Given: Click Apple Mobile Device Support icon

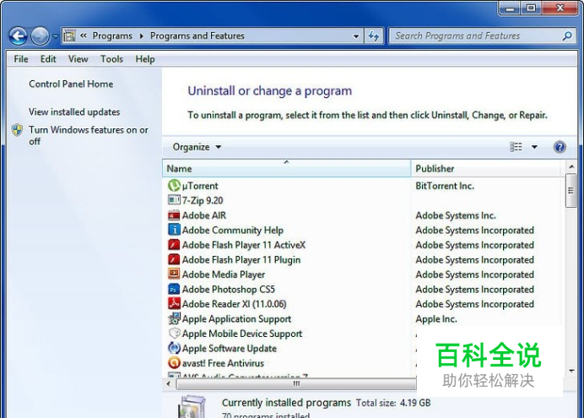Looking at the screenshot, I should tap(174, 334).
